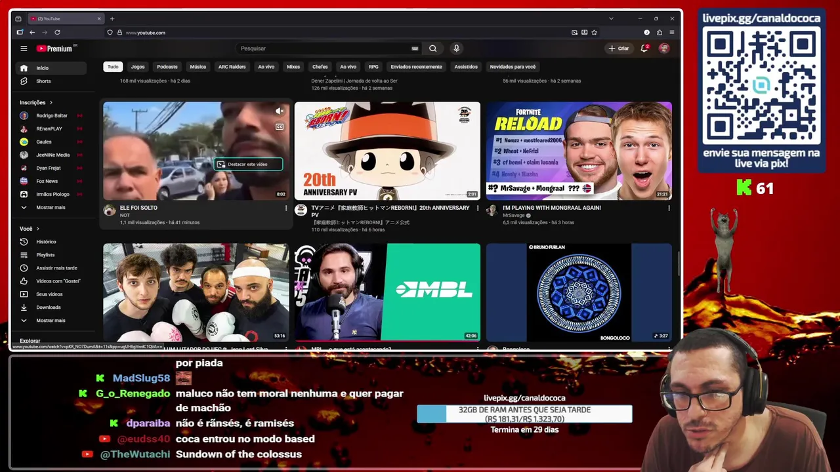This screenshot has width=840, height=472.
Task: Open Assistir mais tarde list
Action: point(51,268)
